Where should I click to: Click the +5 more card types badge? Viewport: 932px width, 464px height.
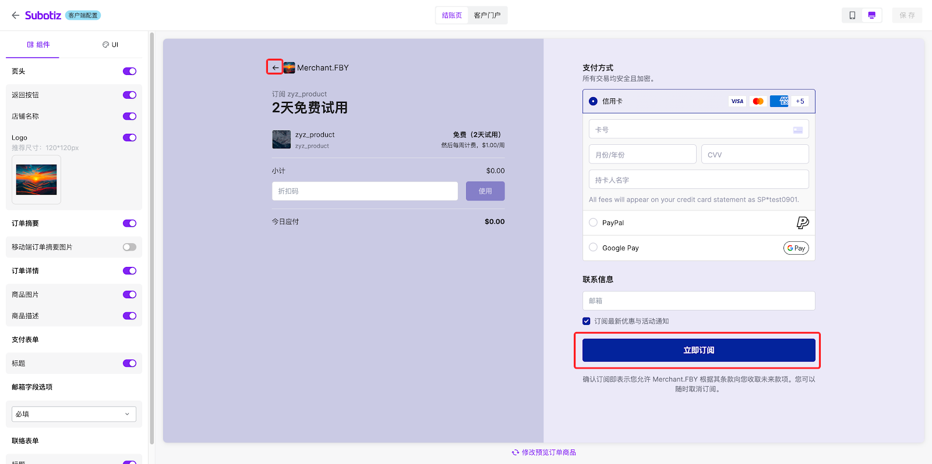(x=800, y=101)
